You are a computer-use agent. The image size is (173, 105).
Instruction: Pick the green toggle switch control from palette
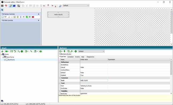30,17
